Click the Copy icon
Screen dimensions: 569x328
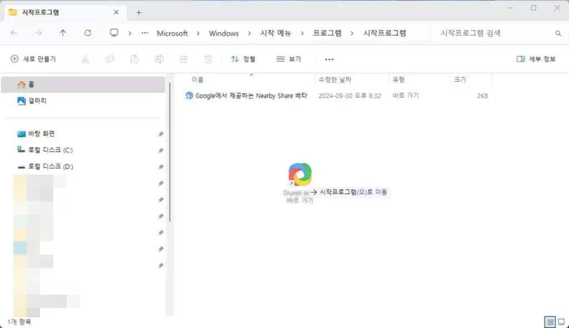[x=109, y=59]
